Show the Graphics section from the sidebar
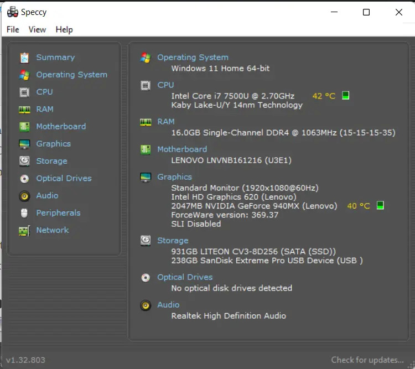The image size is (415, 369). tap(54, 144)
